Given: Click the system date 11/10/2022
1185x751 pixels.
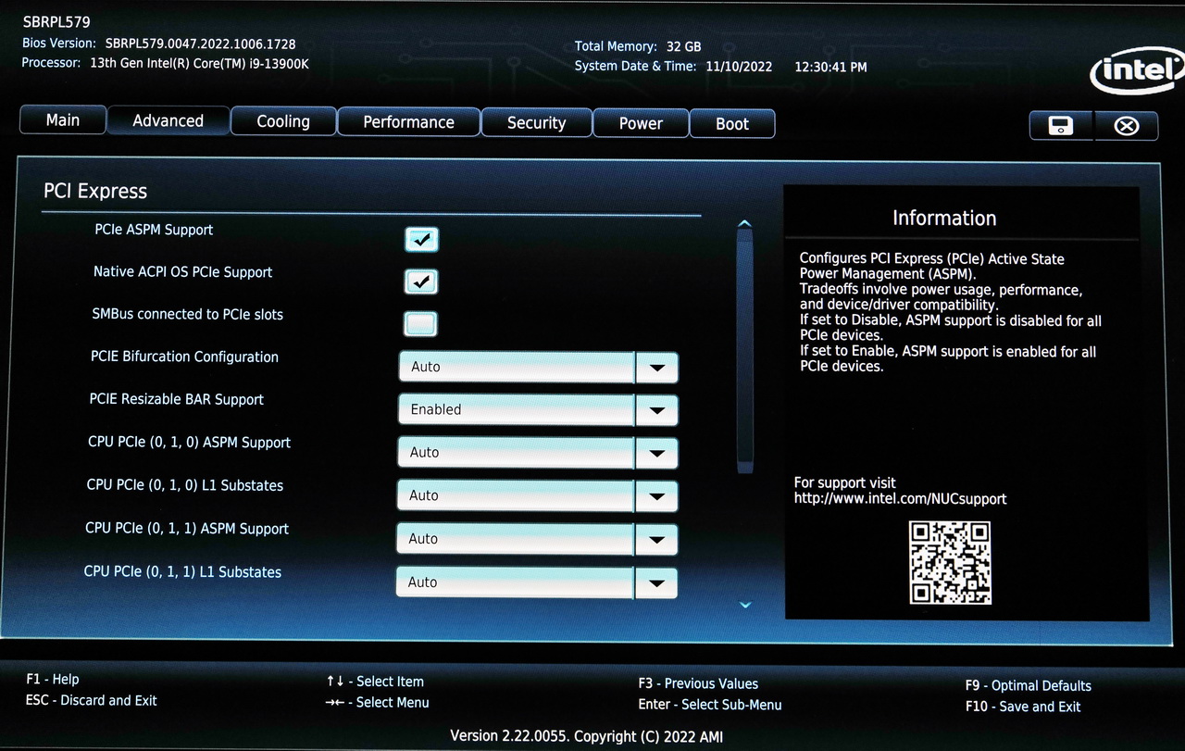Looking at the screenshot, I should click(x=739, y=67).
